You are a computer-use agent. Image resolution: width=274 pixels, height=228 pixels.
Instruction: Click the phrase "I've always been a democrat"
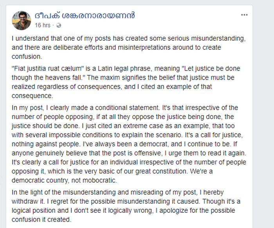coord(125,144)
